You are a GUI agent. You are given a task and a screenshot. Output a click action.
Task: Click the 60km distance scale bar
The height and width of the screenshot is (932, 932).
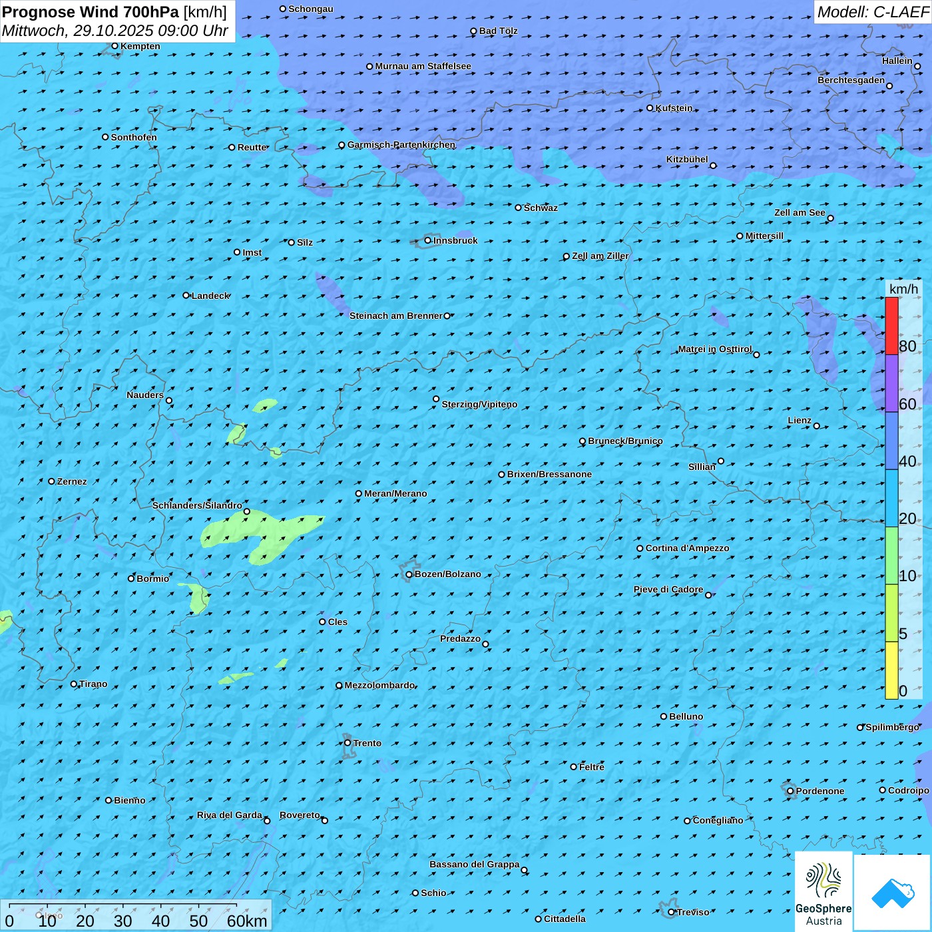(123, 905)
